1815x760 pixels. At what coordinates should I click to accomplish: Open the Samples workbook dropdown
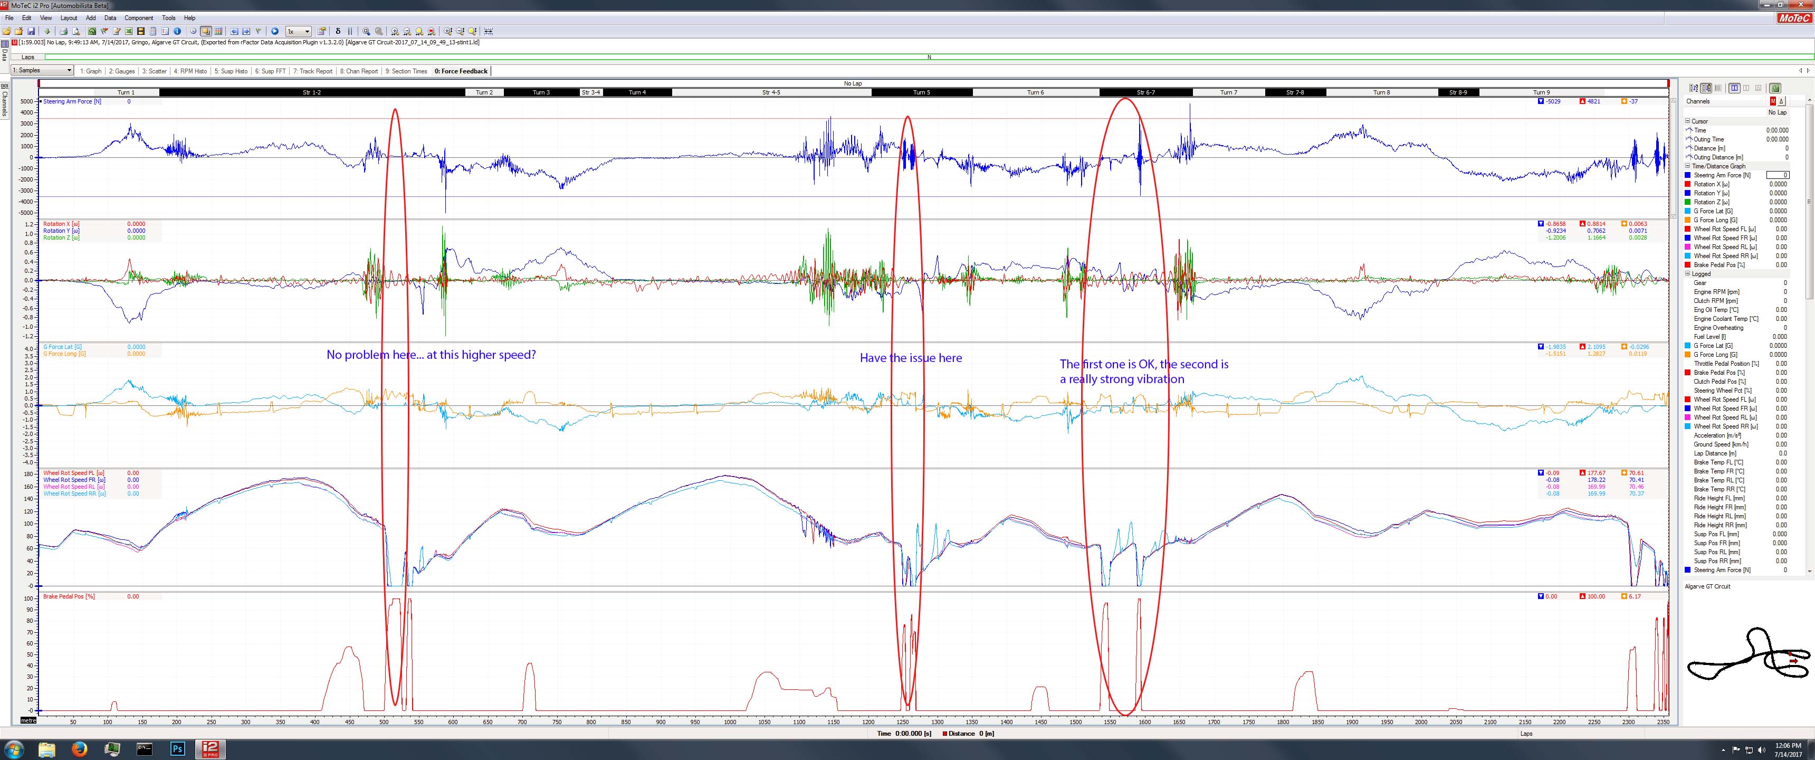pyautogui.click(x=42, y=71)
